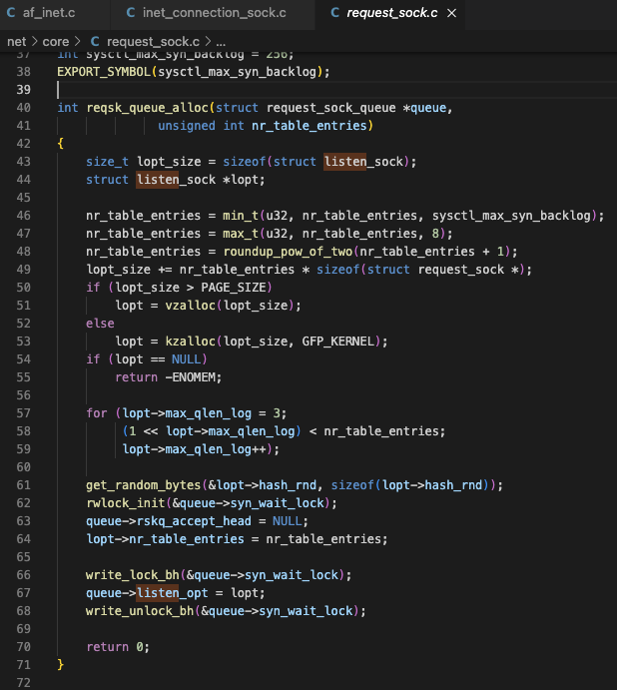Image resolution: width=617 pixels, height=690 pixels.
Task: Click NULL on line 54
Action: (x=186, y=359)
